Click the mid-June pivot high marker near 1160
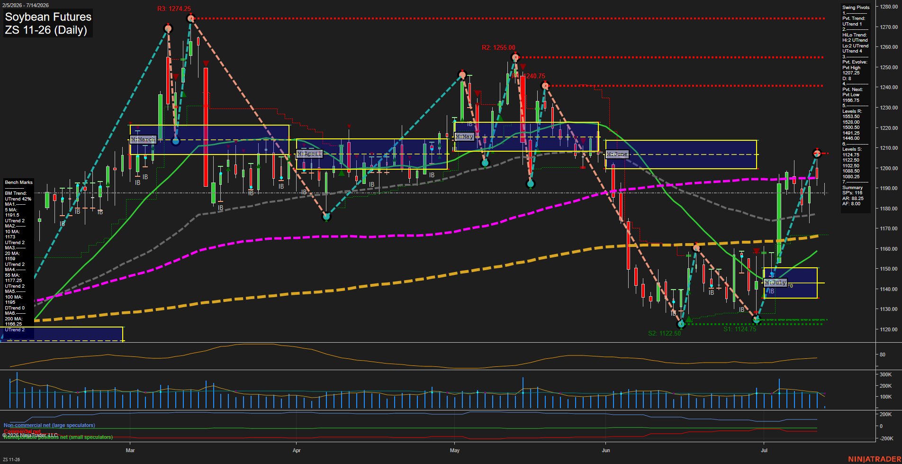902x464 pixels. click(696, 248)
